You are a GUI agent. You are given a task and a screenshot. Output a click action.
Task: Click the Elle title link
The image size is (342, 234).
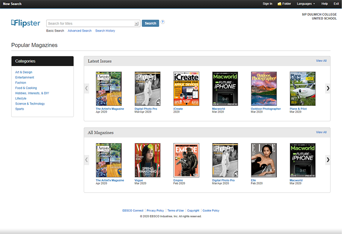coord(253,180)
